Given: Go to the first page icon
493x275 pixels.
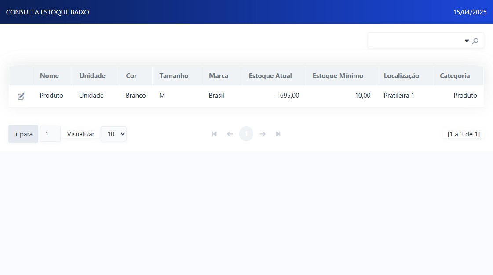Looking at the screenshot, I should (215, 134).
